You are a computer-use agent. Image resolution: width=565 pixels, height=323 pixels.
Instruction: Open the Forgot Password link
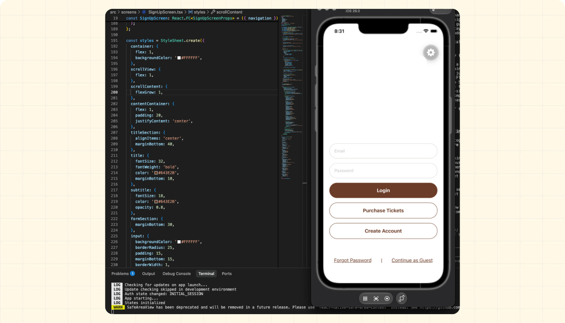(x=353, y=260)
